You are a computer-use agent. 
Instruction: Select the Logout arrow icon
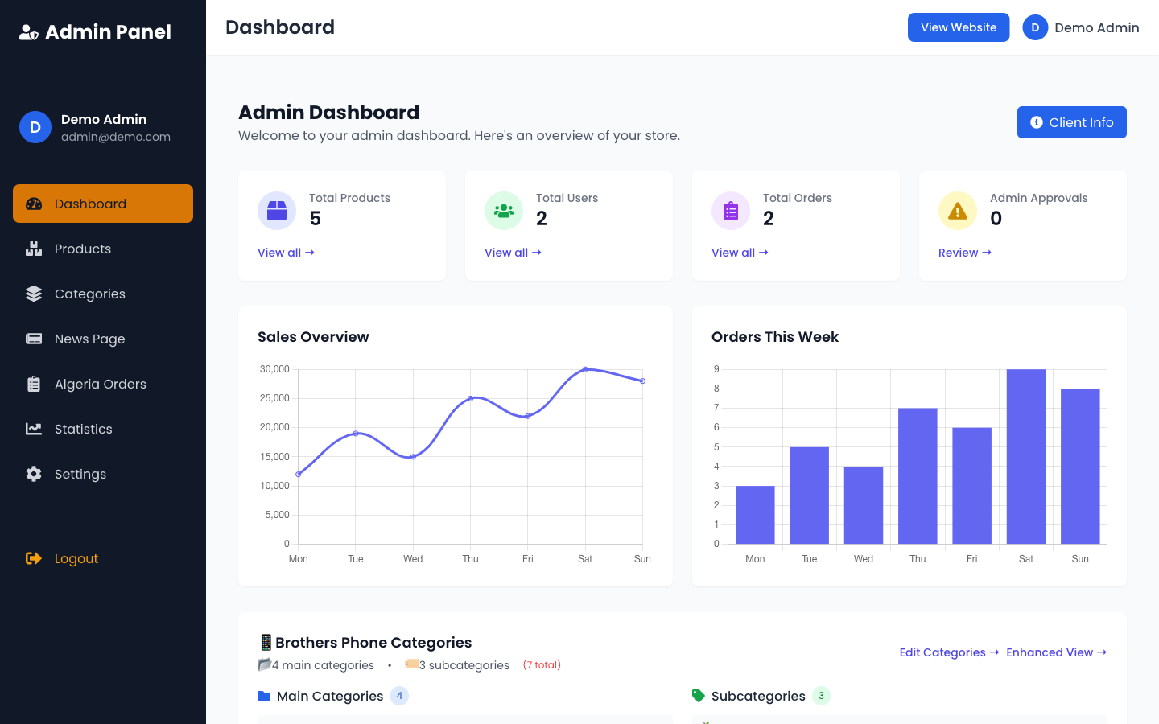(34, 558)
